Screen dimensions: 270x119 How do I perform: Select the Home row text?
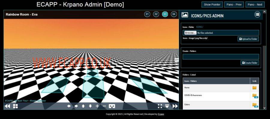(x=187, y=88)
